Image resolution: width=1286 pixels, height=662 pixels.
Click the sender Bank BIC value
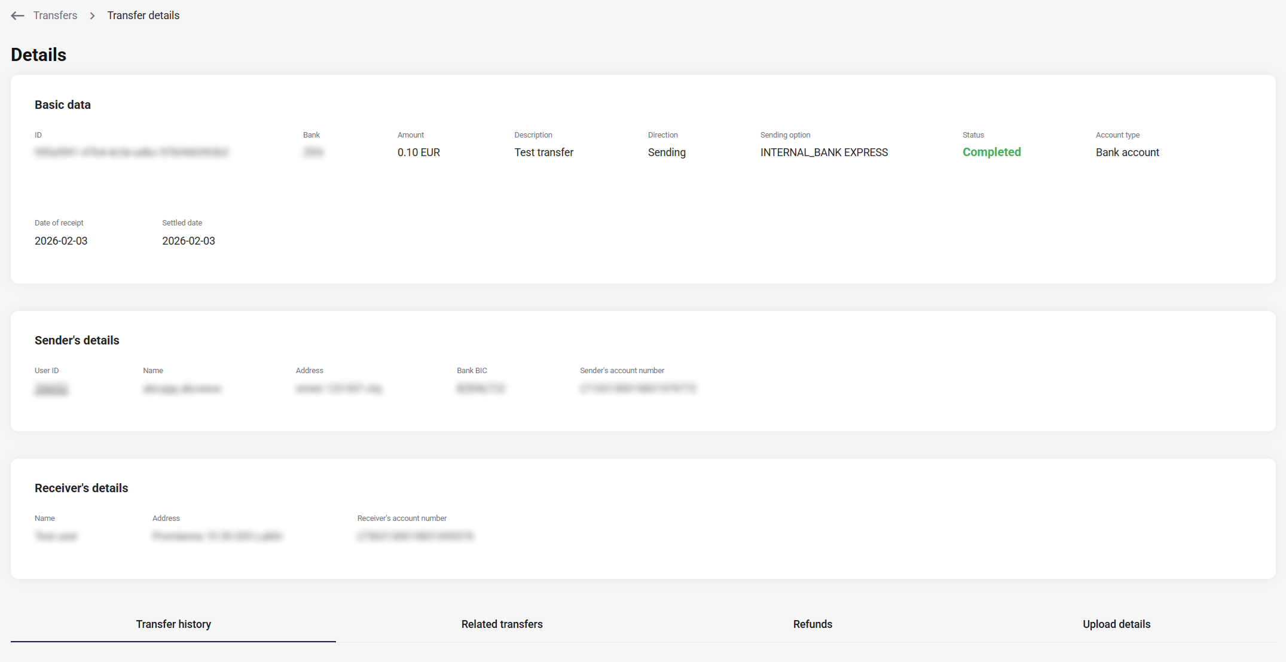coord(481,389)
